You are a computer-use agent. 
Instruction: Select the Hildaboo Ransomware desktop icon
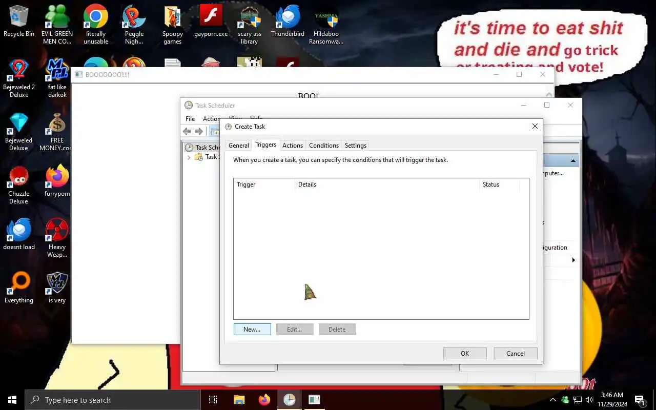(x=326, y=25)
